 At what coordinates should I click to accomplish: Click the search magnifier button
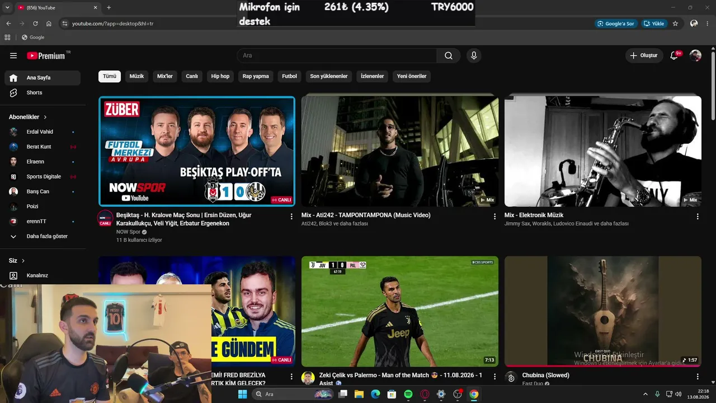tap(449, 55)
